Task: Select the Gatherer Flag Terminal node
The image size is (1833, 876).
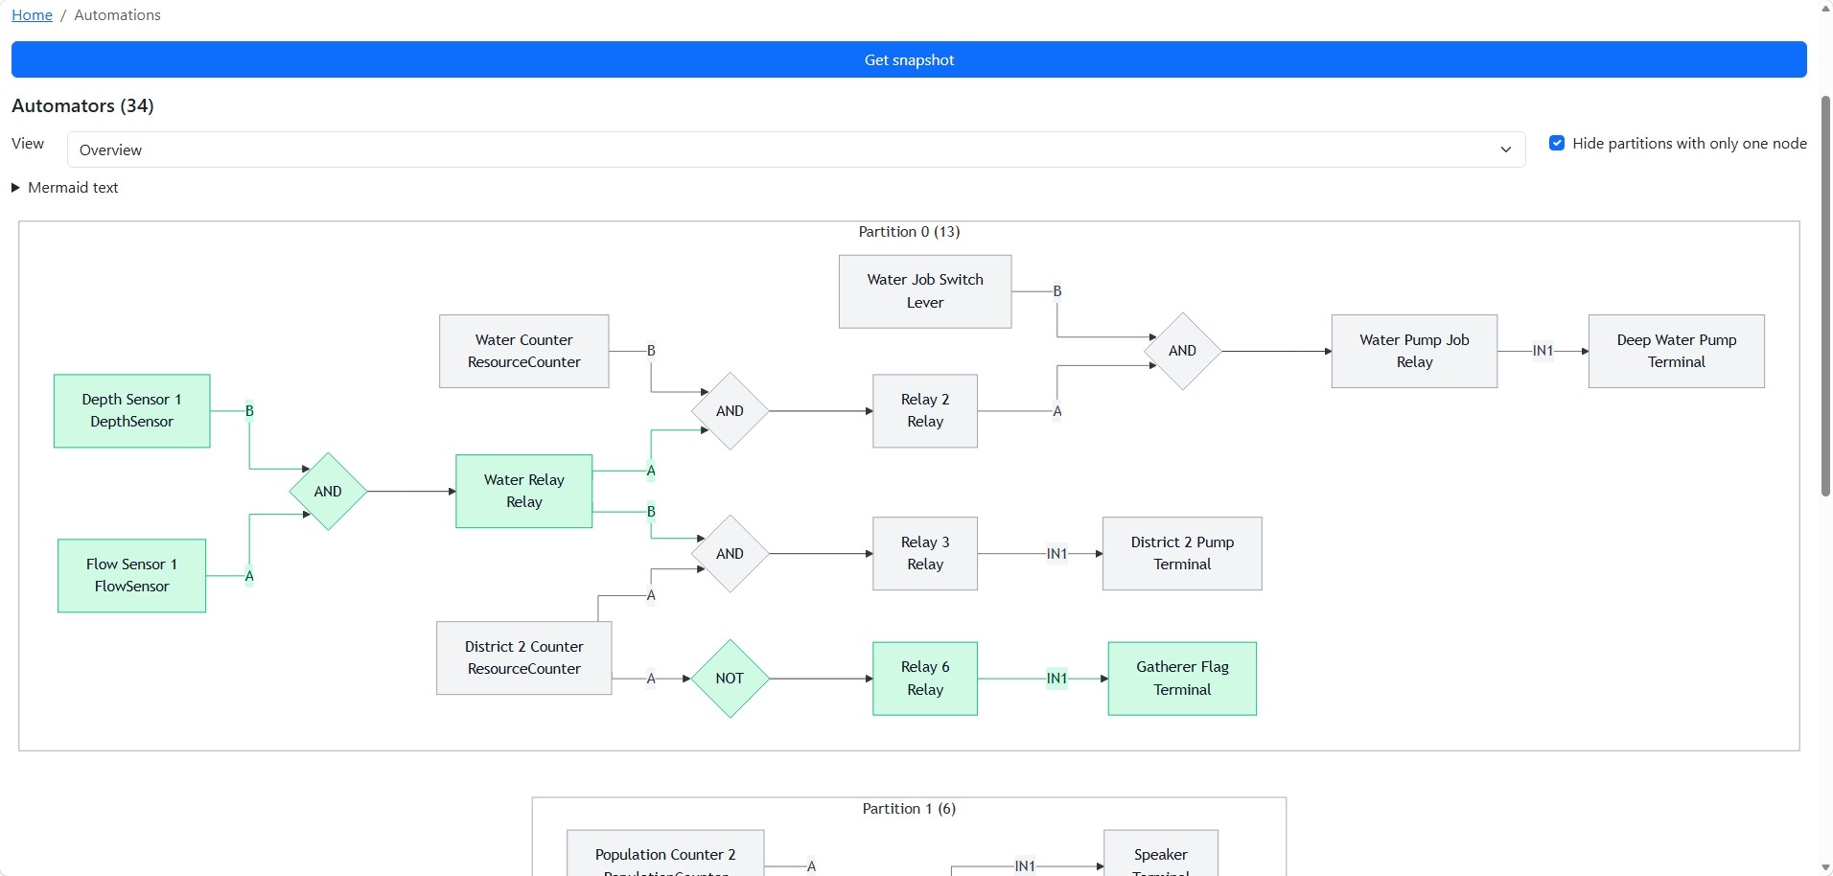Action: pyautogui.click(x=1182, y=679)
